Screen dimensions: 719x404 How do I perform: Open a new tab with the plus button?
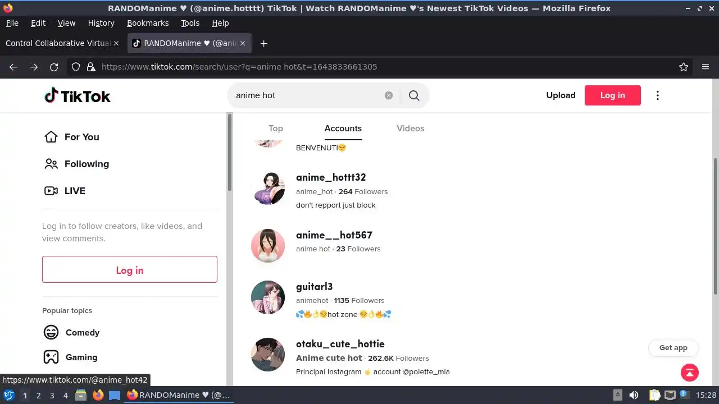(263, 43)
